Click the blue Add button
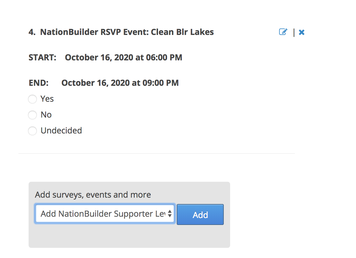The height and width of the screenshot is (258, 356). tap(200, 214)
